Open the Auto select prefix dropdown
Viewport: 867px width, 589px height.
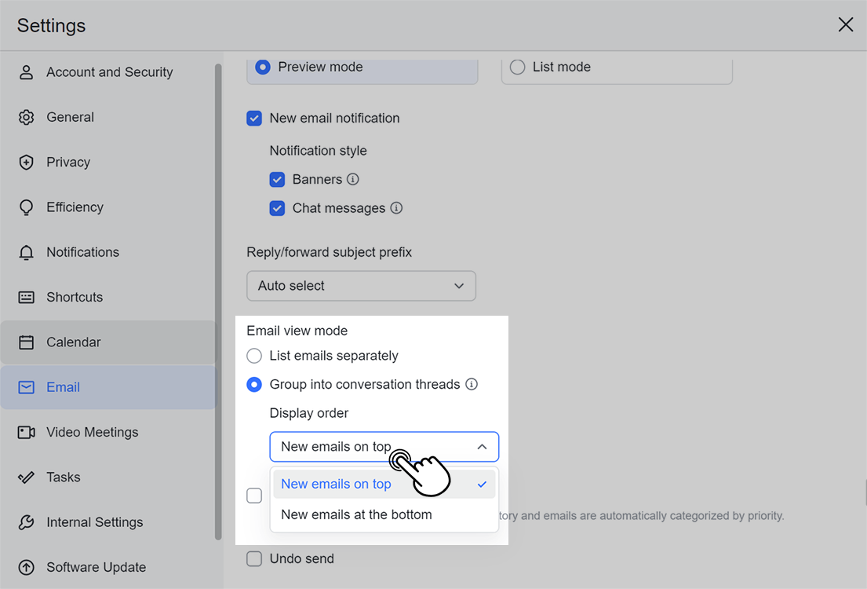(361, 286)
